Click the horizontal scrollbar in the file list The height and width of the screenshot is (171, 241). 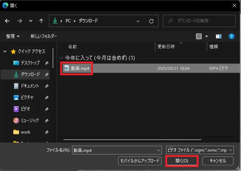132,140
